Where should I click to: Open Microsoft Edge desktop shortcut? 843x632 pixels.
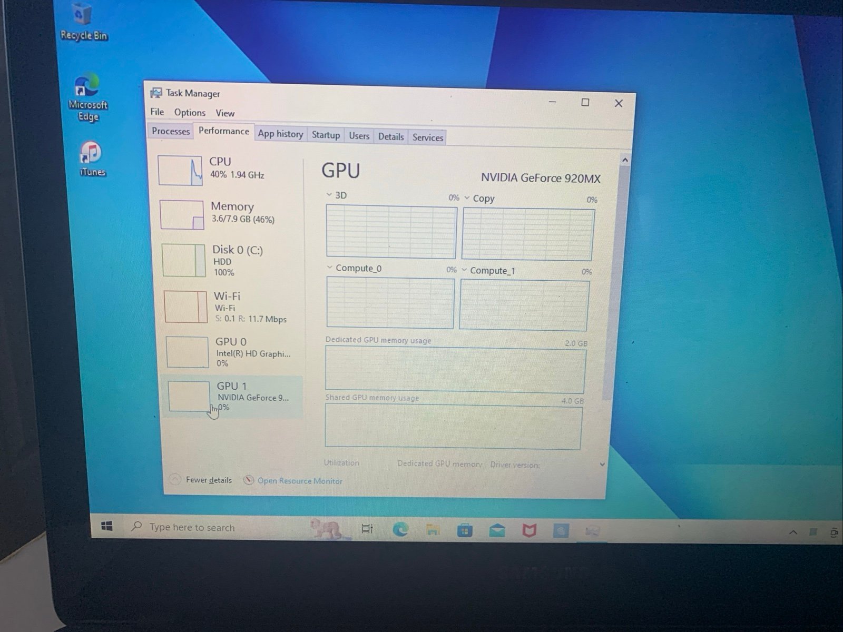click(x=87, y=97)
